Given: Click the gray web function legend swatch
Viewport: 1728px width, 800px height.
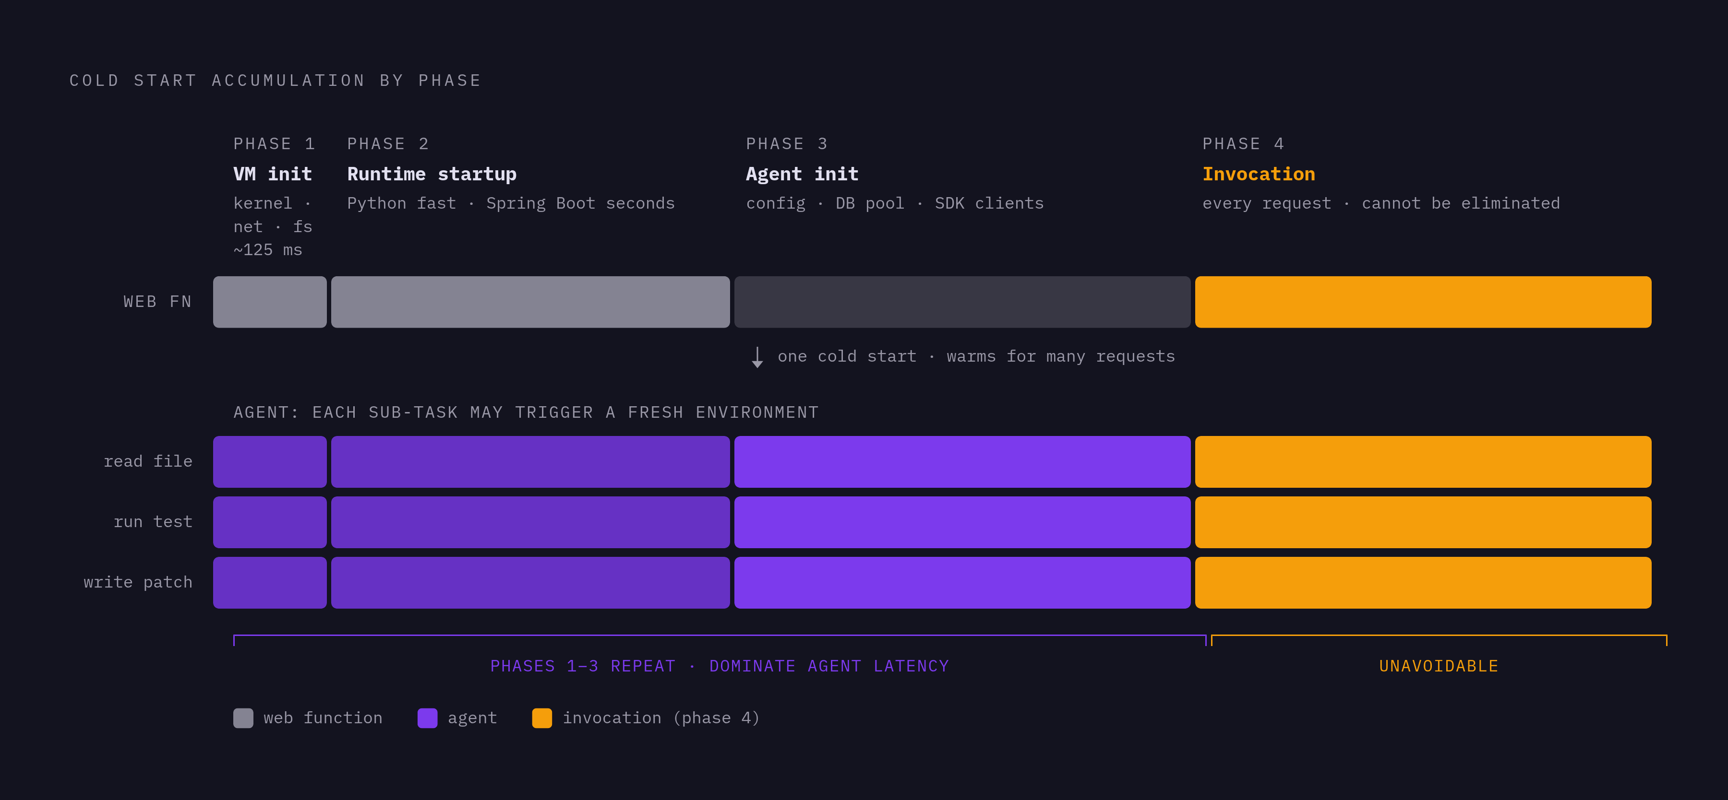Looking at the screenshot, I should pos(243,718).
